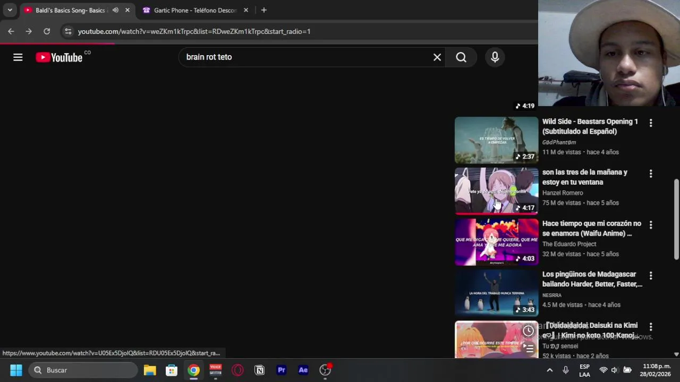Expand hidden system tray icons
680x382 pixels.
[x=550, y=370]
